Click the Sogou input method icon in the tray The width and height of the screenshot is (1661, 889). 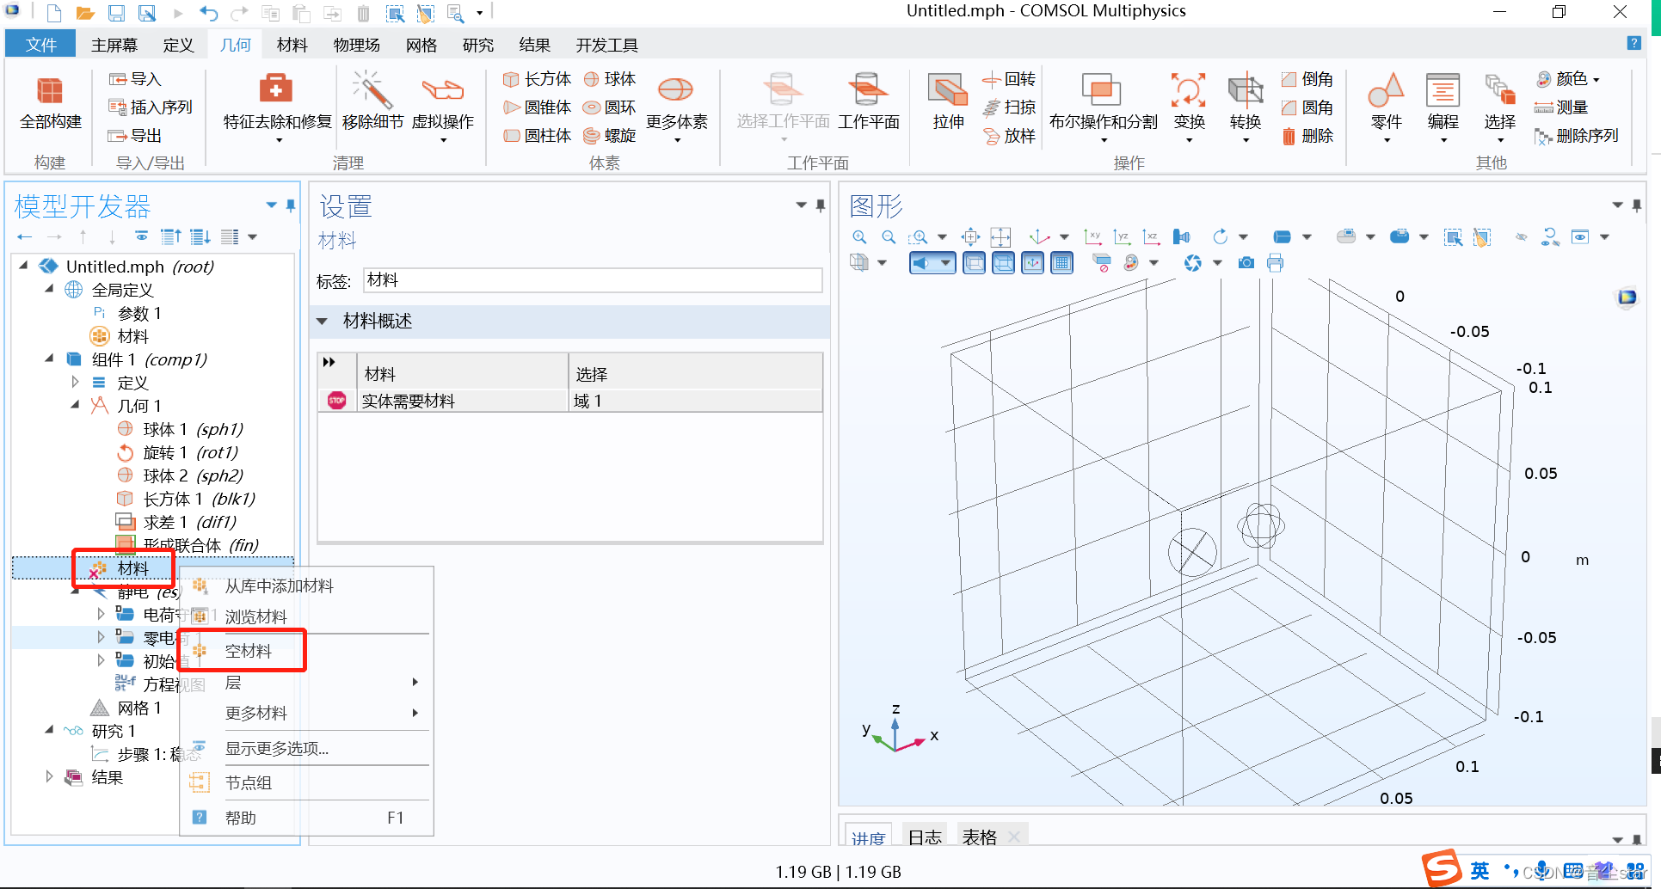tap(1442, 868)
